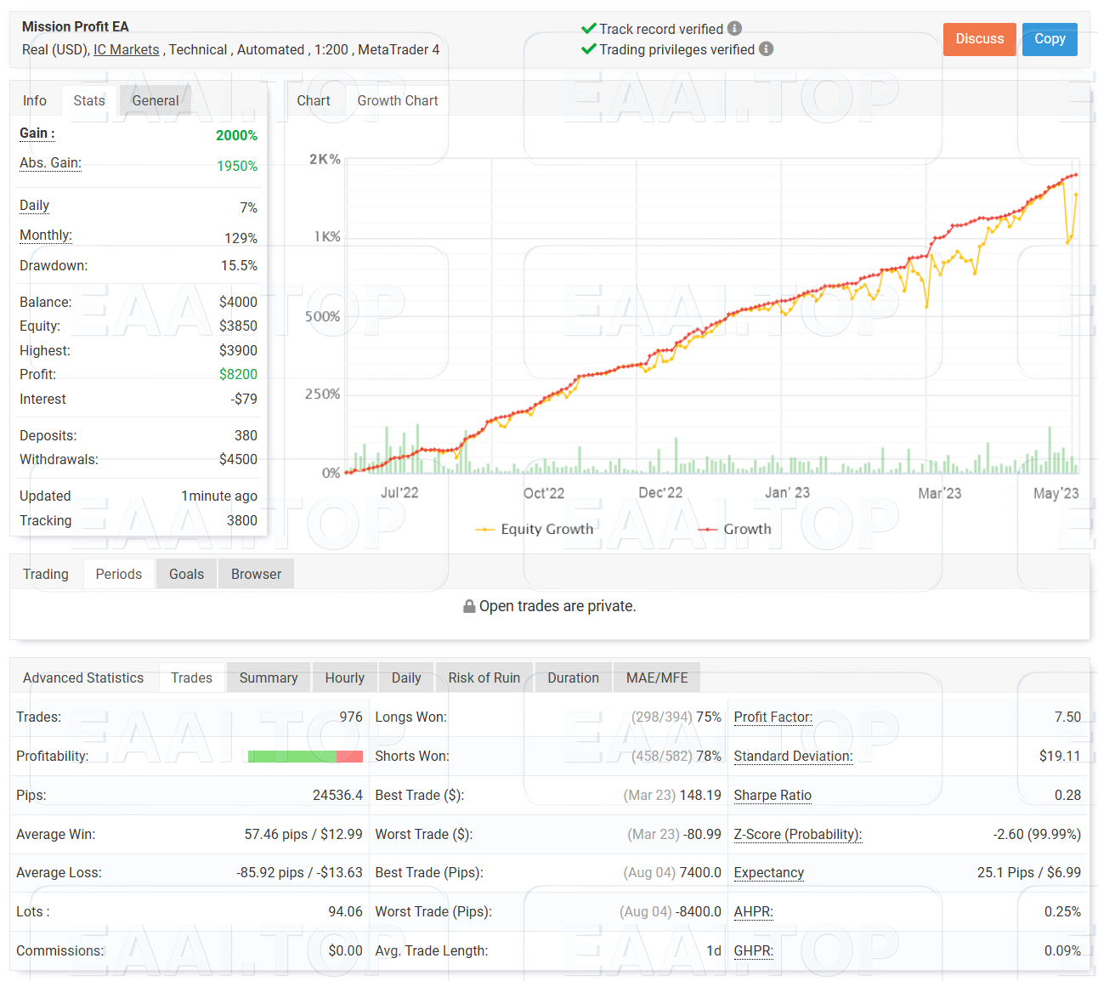Click the Mission Profit EA title
The width and height of the screenshot is (1098, 981).
point(76,27)
